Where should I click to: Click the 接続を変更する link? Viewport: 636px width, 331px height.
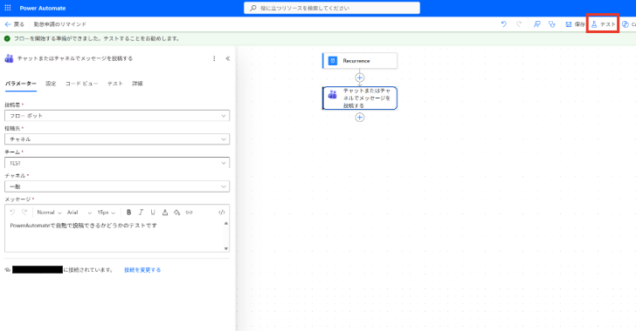[x=142, y=270]
